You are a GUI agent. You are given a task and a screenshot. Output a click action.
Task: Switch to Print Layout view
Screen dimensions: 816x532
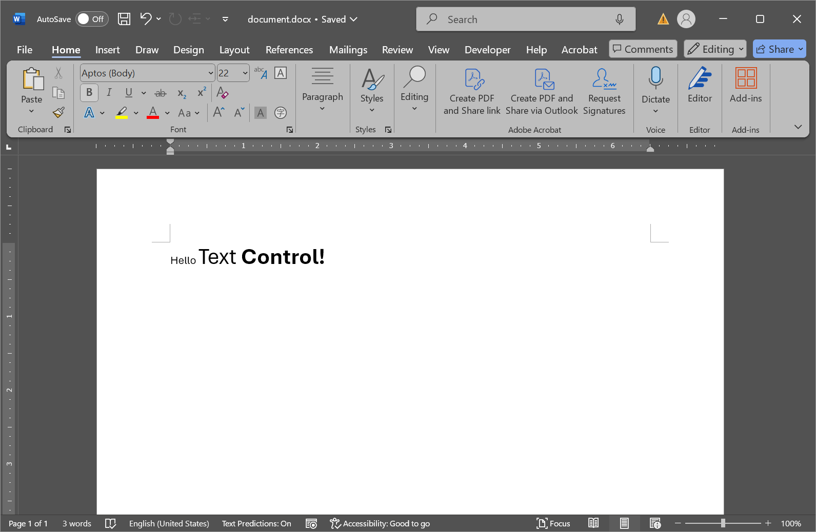point(624,523)
